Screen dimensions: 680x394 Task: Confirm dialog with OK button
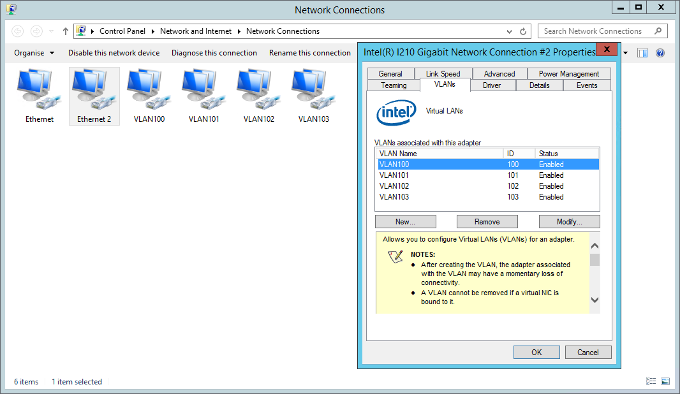click(x=536, y=353)
